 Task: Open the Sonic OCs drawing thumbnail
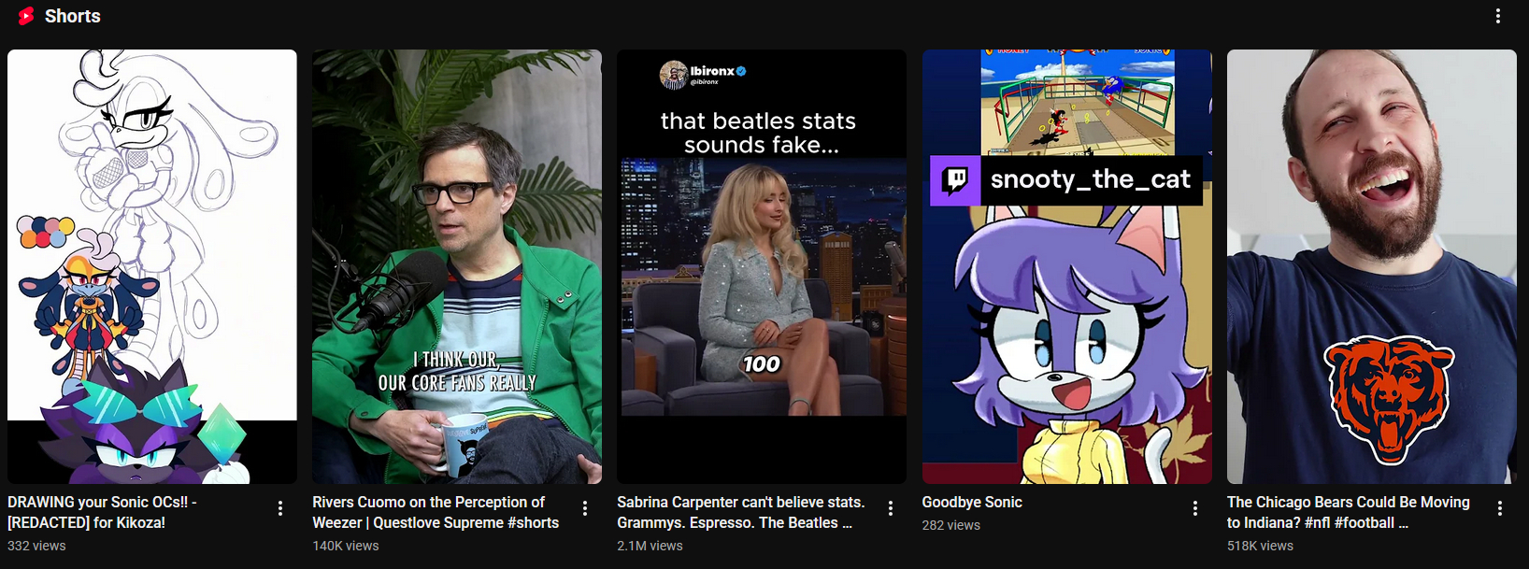(x=152, y=266)
